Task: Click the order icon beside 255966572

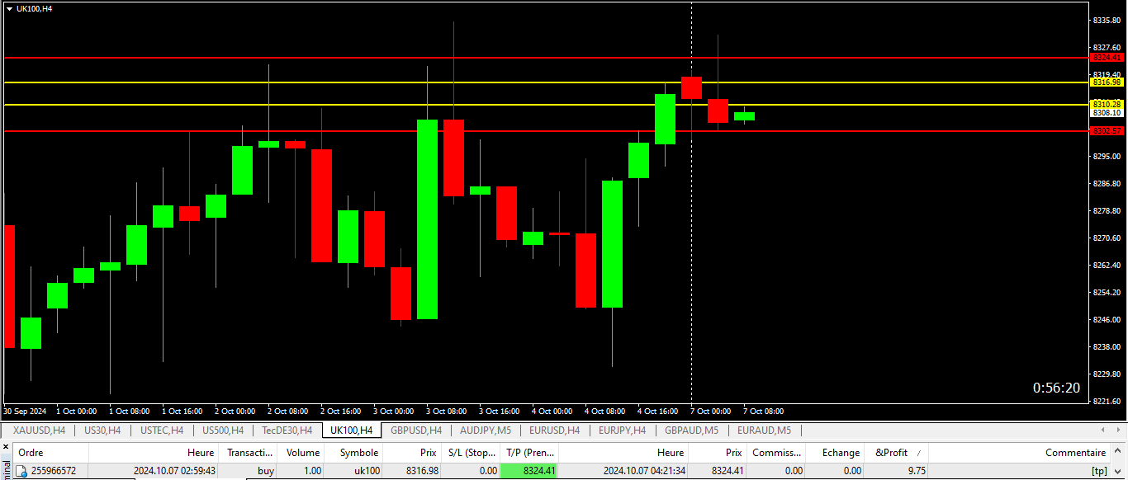Action: tap(21, 471)
